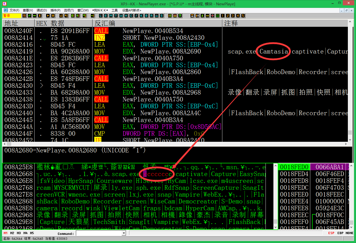Image resolution: width=356 pixels, height=243 pixels.
Task: Click toolbar number 5 button
Action: (x=243, y=16)
